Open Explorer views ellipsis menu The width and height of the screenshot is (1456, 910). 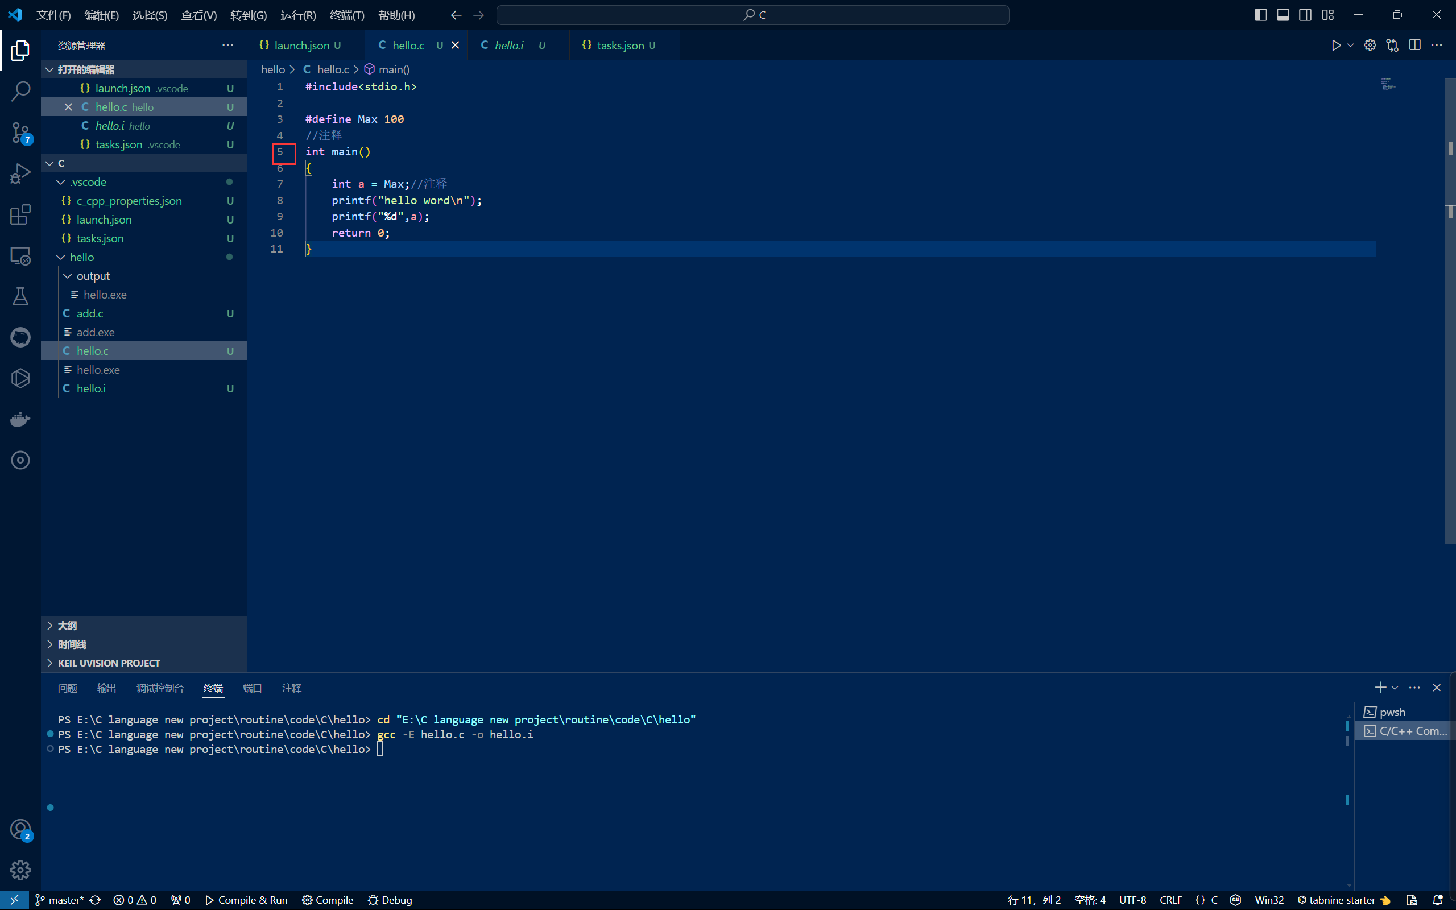coord(227,45)
